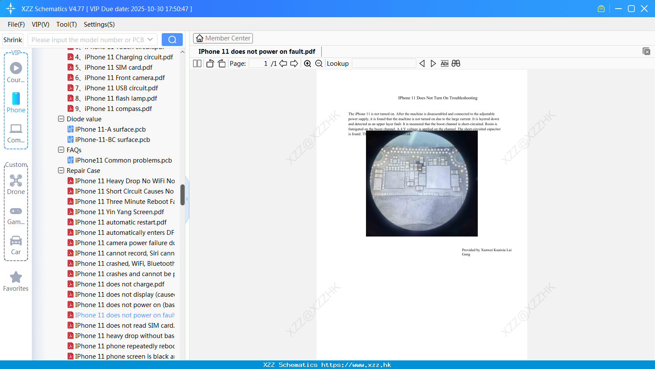655x369 pixels.
Task: Open Favorites star icon
Action: (16, 281)
